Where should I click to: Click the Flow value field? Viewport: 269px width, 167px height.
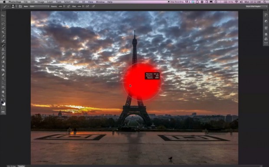click(79, 6)
